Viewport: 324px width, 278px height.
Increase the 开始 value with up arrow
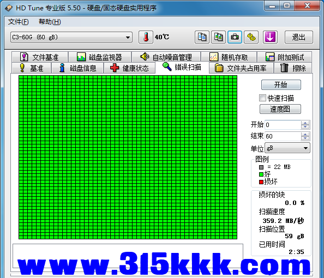pyautogui.click(x=305, y=123)
